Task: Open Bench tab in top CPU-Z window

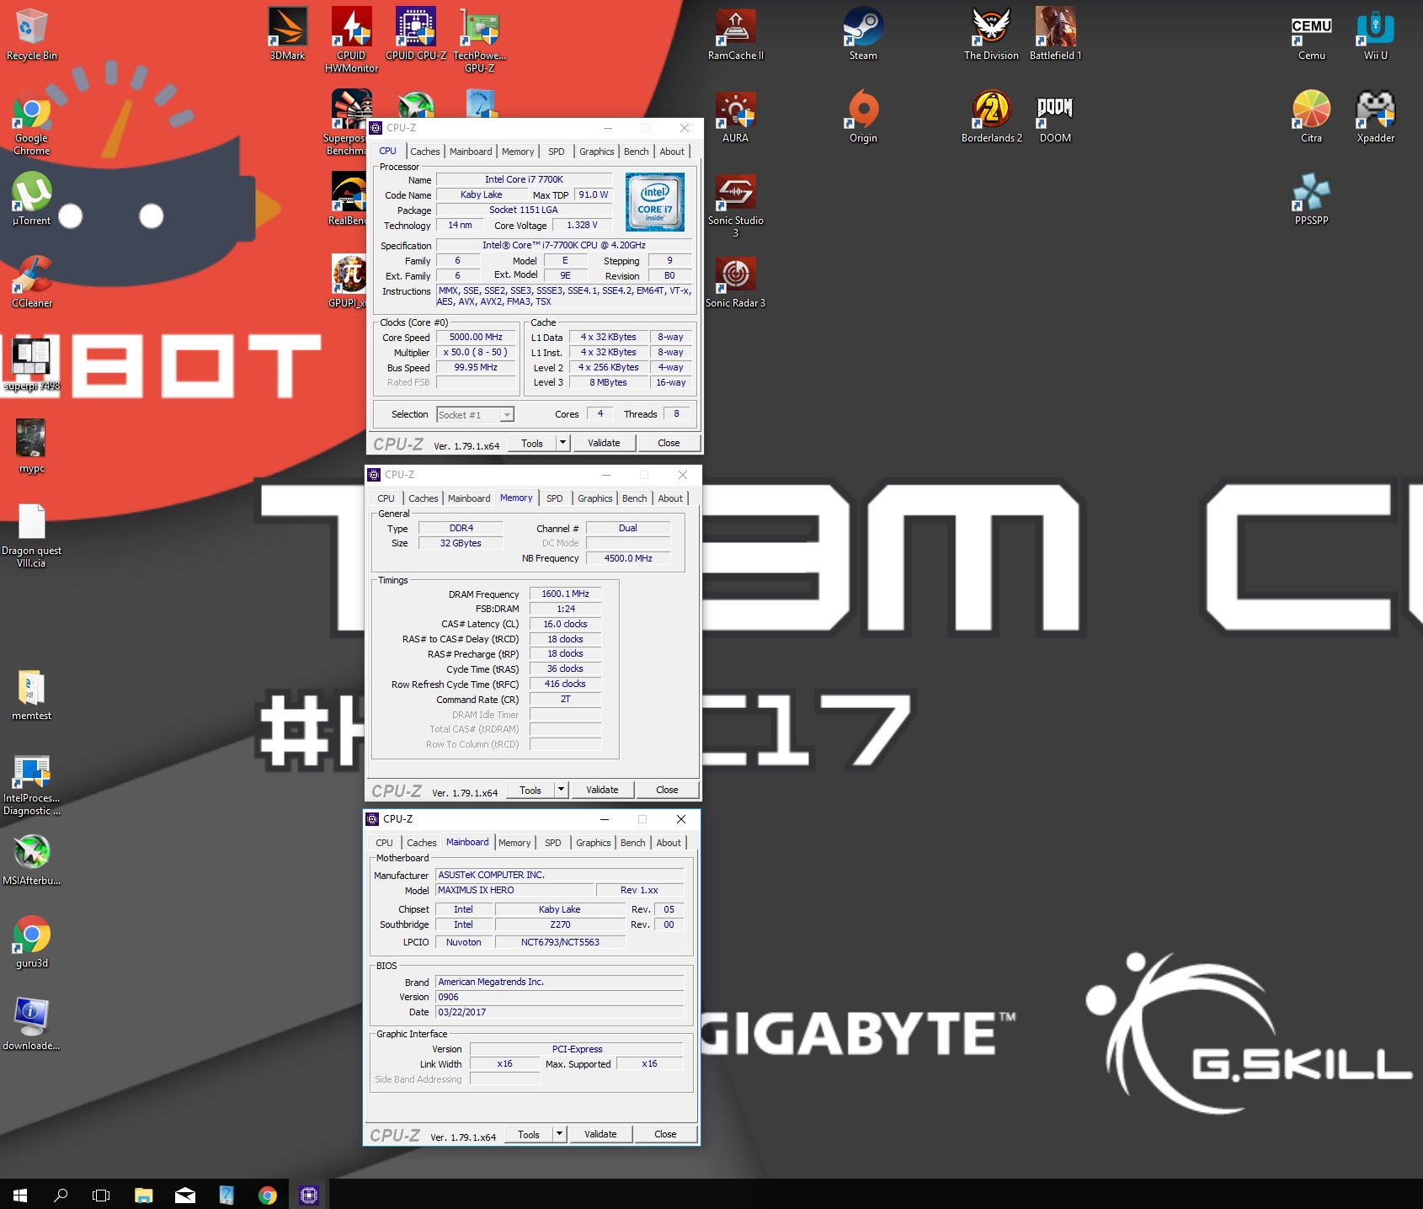Action: (x=637, y=152)
